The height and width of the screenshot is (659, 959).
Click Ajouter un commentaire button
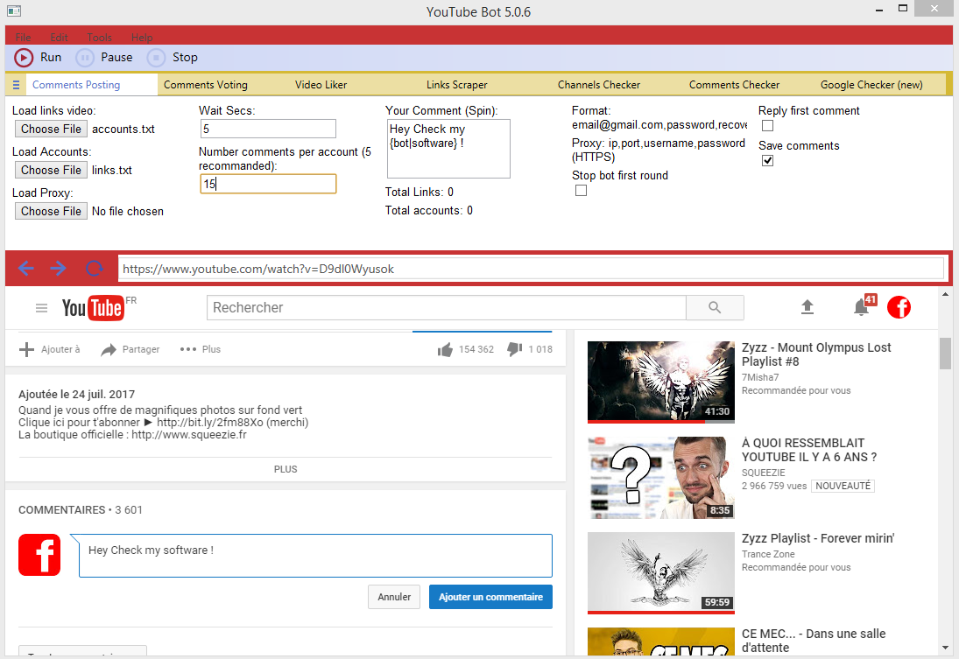[490, 597]
